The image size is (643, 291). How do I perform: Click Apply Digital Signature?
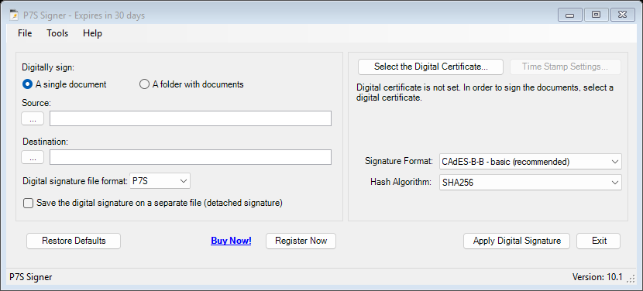(517, 241)
